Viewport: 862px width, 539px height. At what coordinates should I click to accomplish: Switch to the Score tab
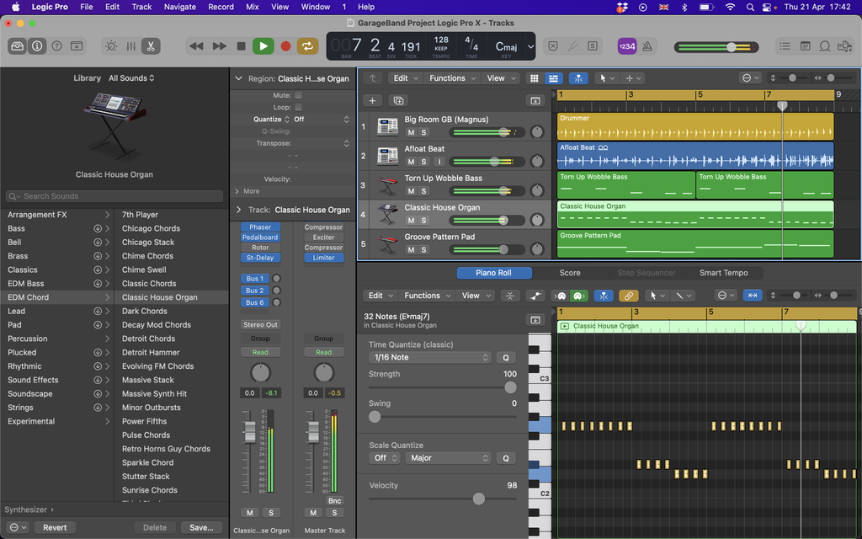[x=570, y=272]
